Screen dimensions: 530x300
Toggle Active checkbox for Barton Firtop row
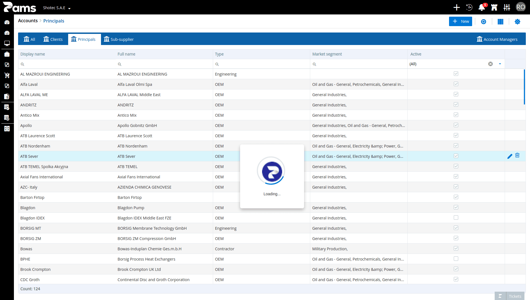(456, 197)
